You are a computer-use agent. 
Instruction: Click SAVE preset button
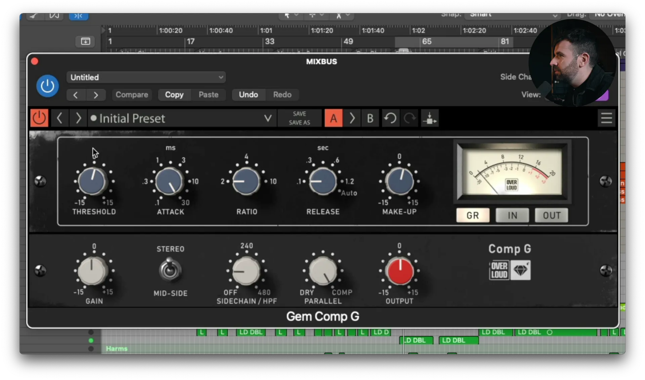299,114
